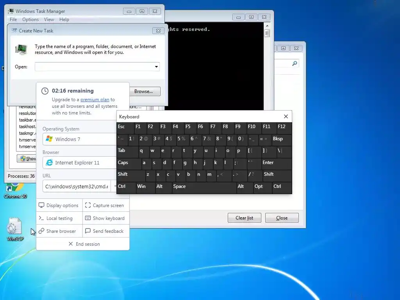Tap the Bksp key on virtual keyboard

point(282,141)
